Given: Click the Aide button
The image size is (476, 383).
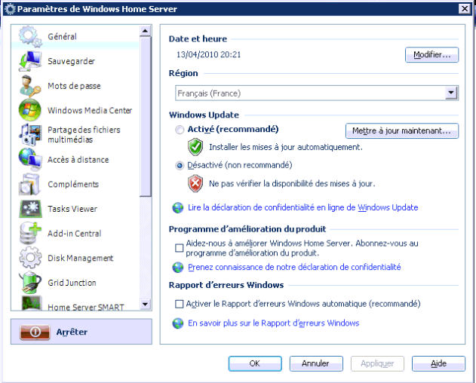Looking at the screenshot, I should [x=438, y=363].
